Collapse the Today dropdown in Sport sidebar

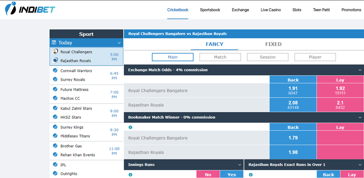pyautogui.click(x=119, y=43)
